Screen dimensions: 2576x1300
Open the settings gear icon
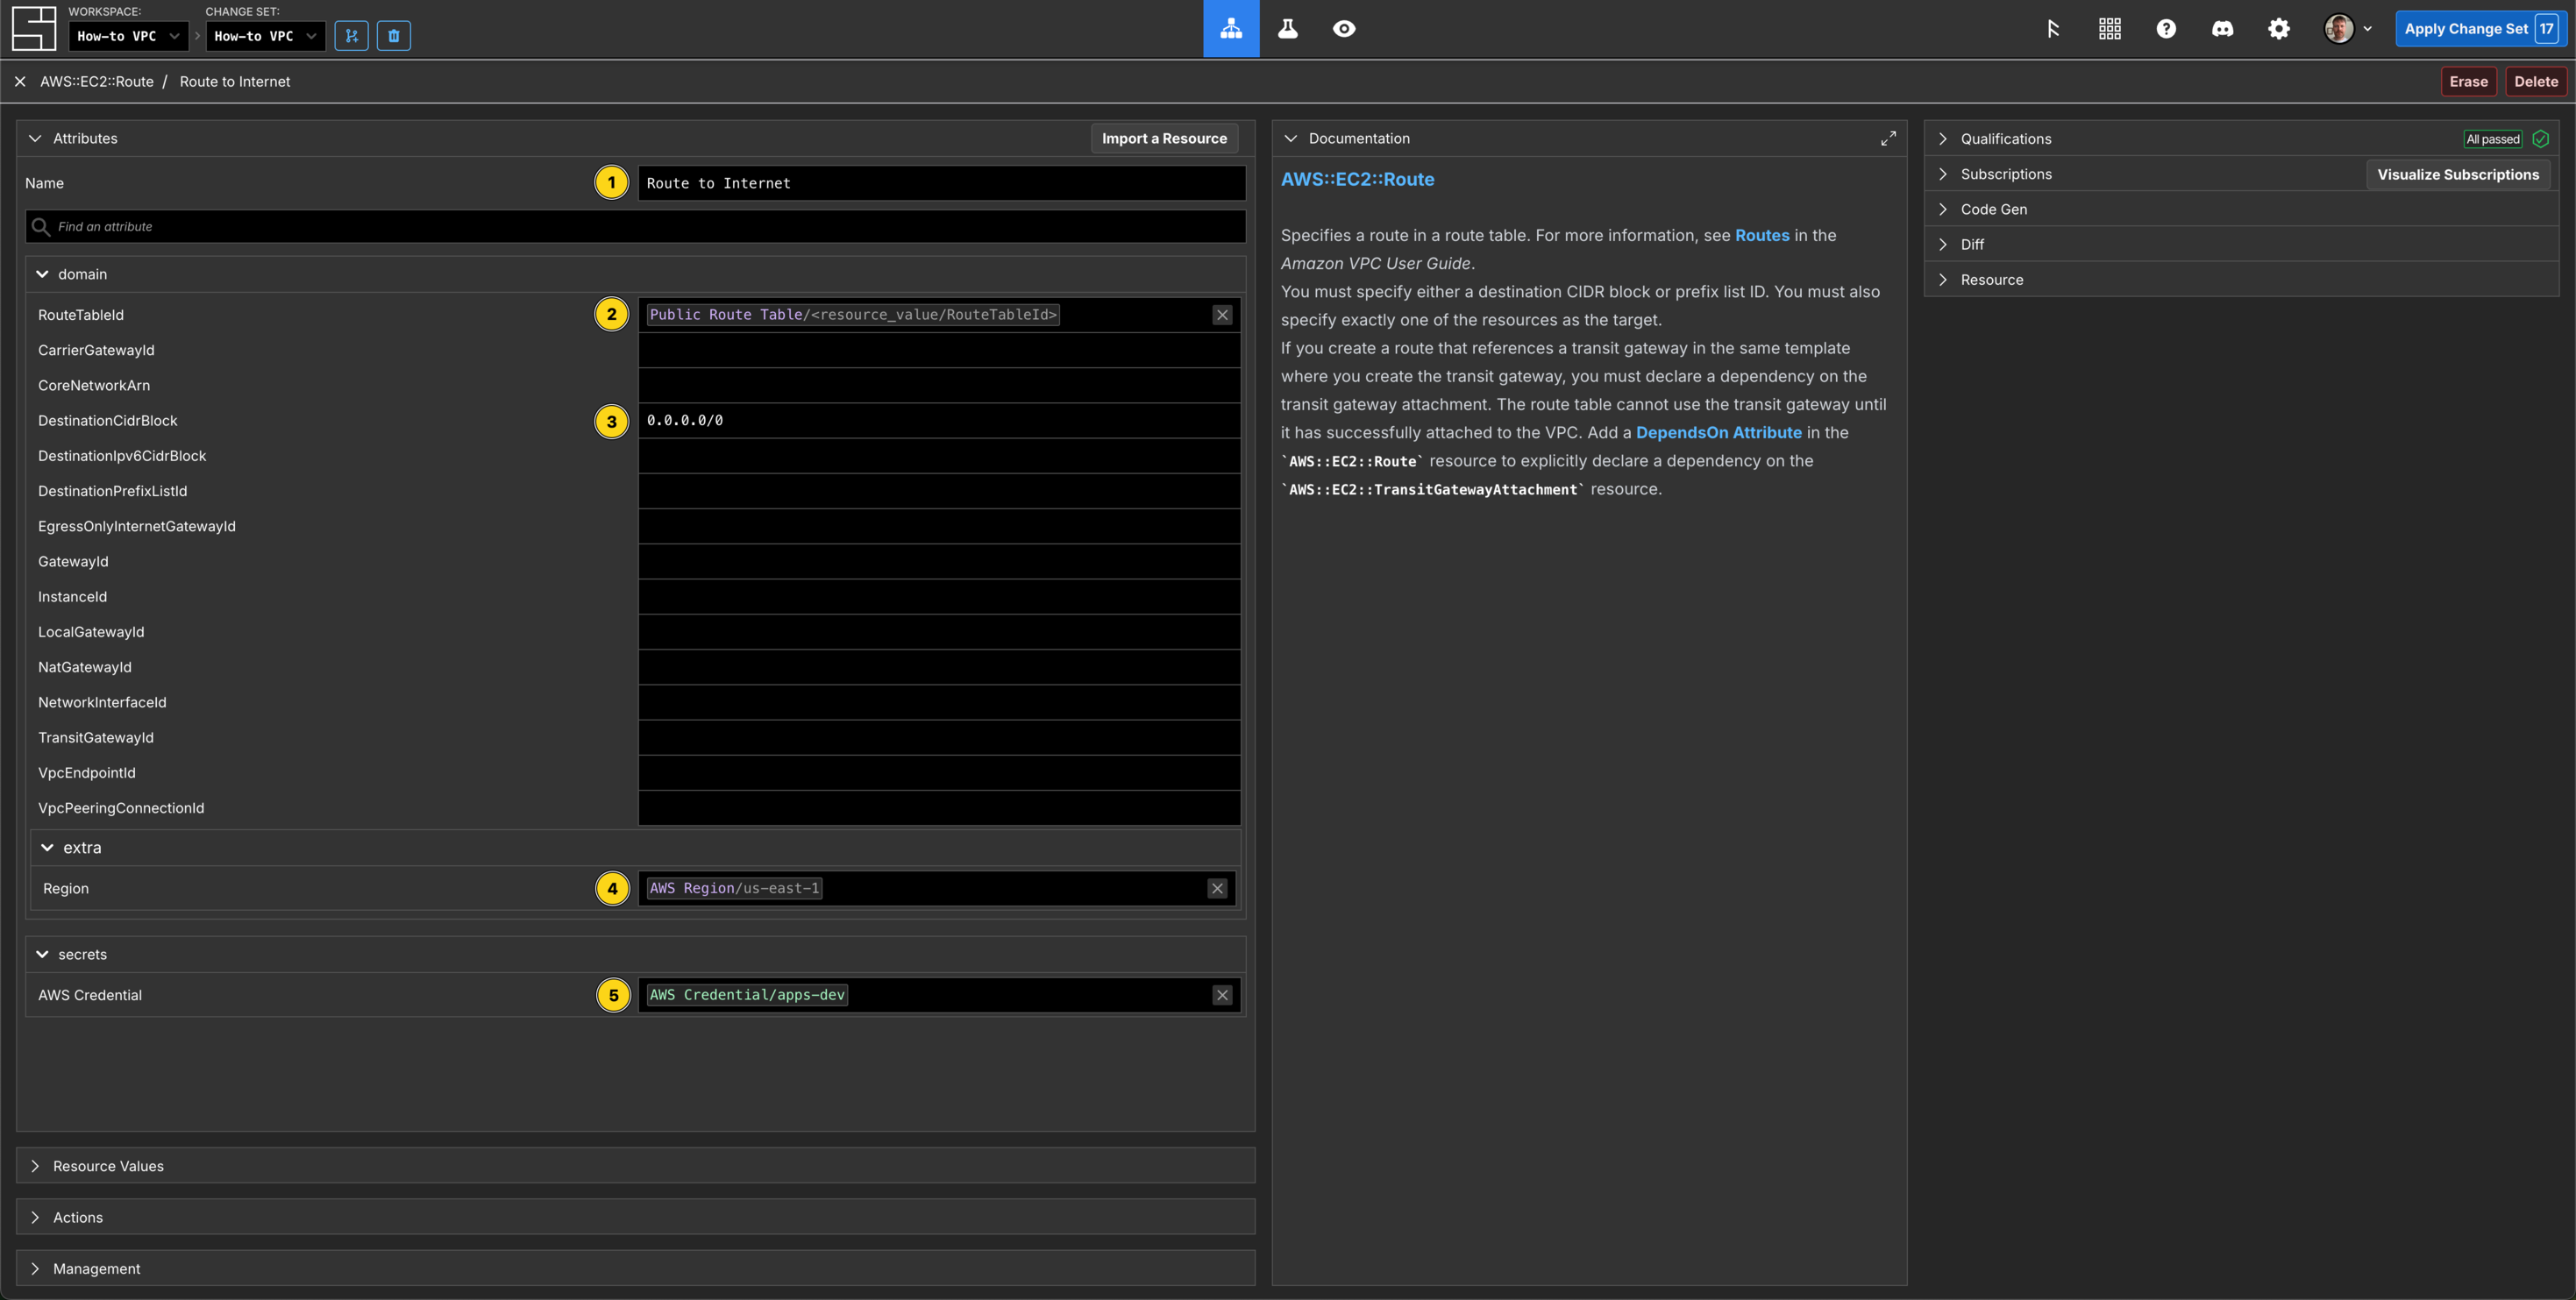coord(2279,28)
